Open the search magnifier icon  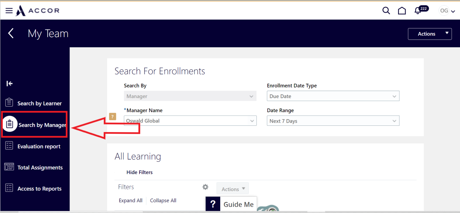pyautogui.click(x=386, y=11)
